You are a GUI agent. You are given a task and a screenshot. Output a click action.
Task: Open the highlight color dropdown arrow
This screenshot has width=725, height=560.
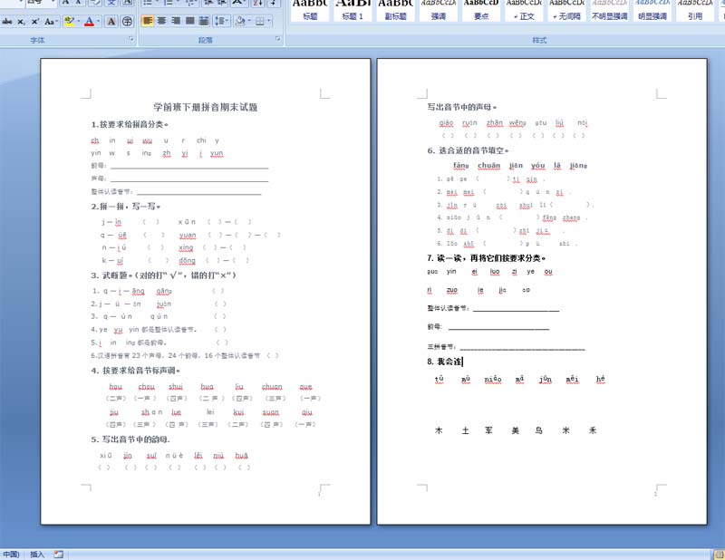pos(78,21)
